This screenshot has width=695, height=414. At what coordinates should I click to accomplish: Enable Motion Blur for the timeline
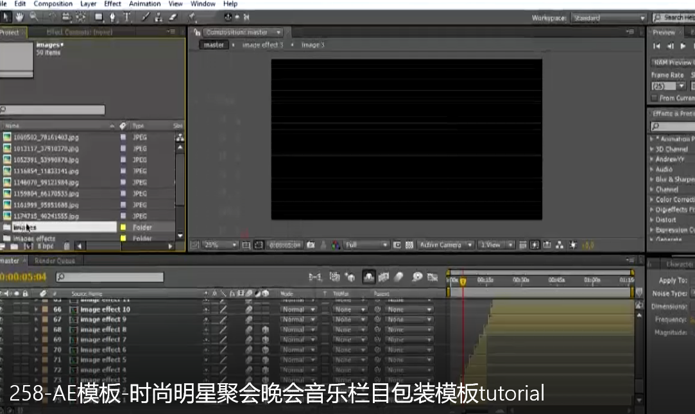click(x=399, y=277)
